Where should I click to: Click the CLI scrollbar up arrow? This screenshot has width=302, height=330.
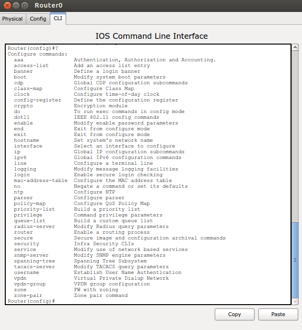tap(296, 47)
